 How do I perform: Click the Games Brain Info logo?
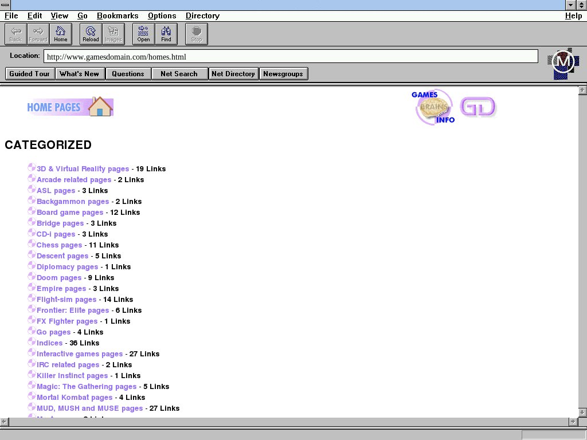pyautogui.click(x=433, y=107)
